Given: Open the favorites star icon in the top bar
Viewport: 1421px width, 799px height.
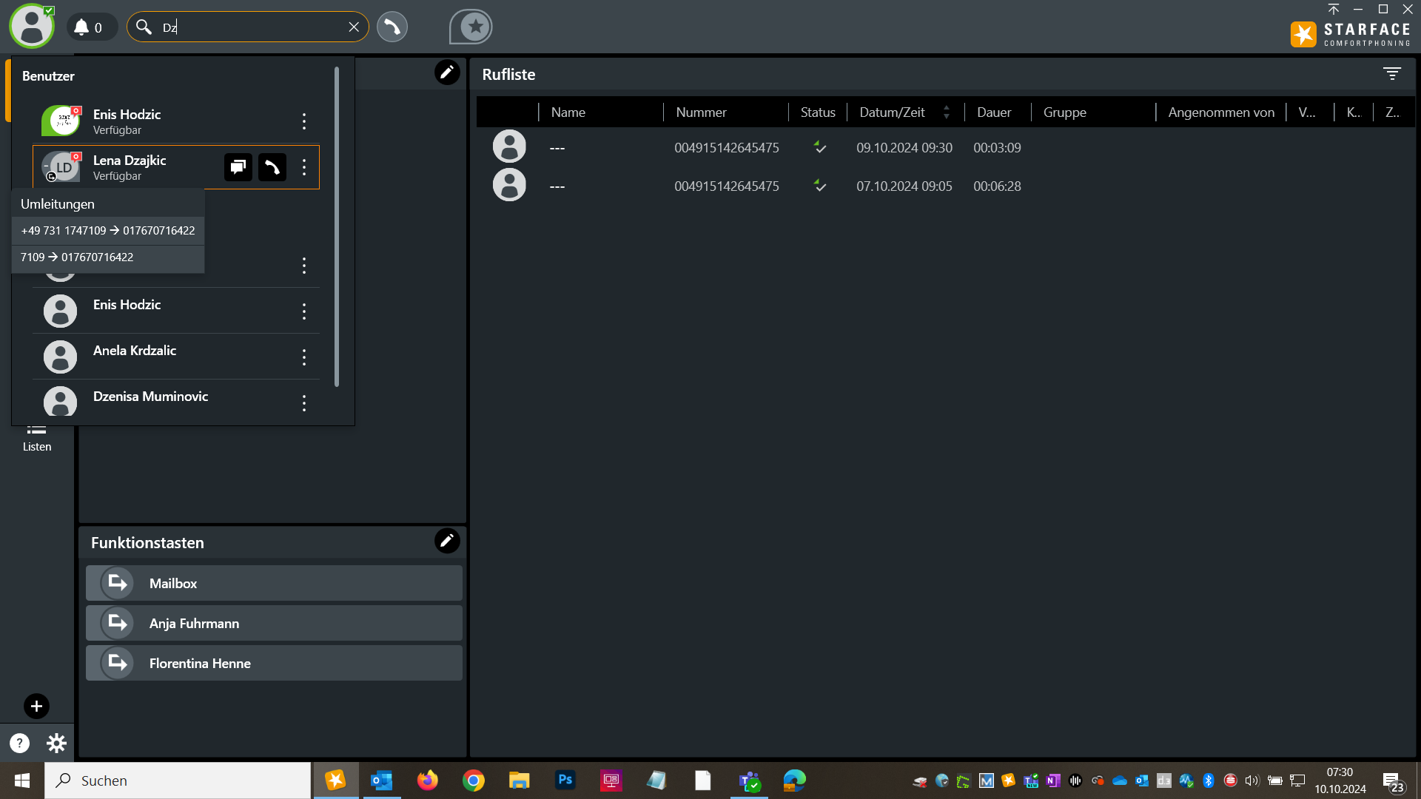Looking at the screenshot, I should coord(471,27).
